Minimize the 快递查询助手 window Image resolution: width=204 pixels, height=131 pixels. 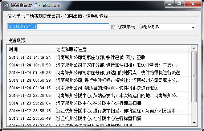[170, 4]
